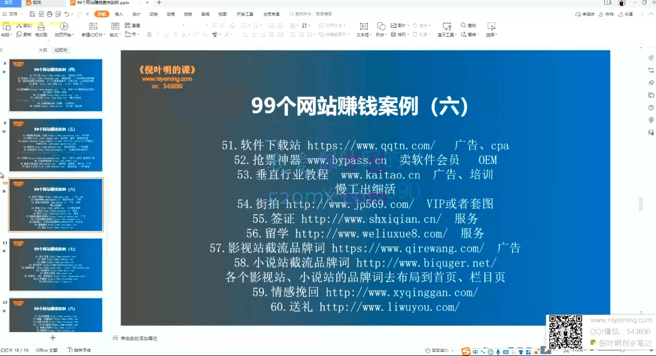The height and width of the screenshot is (356, 656).
Task: Click the Find (查找) magnifier icon
Action: (464, 25)
